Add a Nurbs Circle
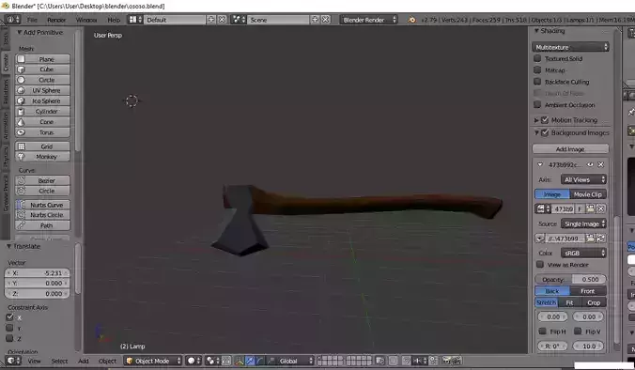Viewport: 635px width, 370px height. (x=42, y=215)
